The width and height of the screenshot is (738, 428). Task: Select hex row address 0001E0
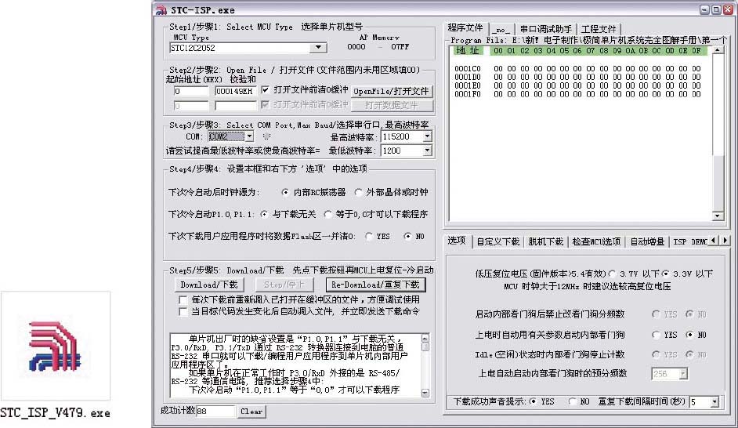point(468,85)
